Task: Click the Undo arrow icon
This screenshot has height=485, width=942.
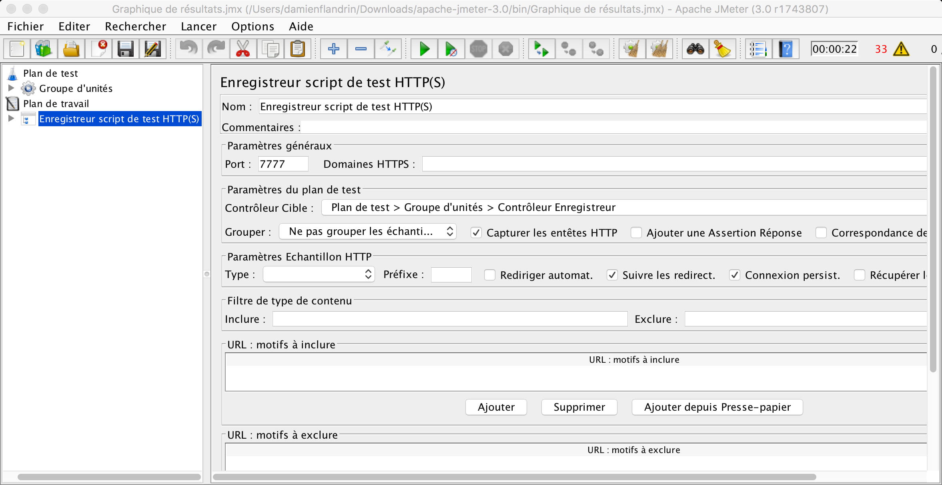Action: click(x=188, y=49)
